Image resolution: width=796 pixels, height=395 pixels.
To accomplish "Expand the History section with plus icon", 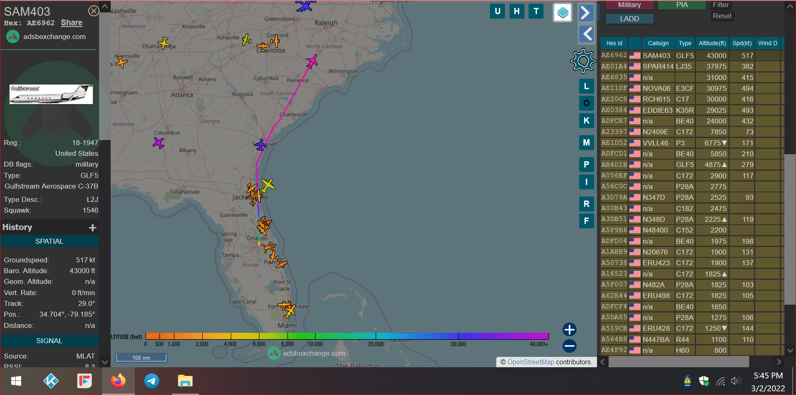I will tap(92, 228).
